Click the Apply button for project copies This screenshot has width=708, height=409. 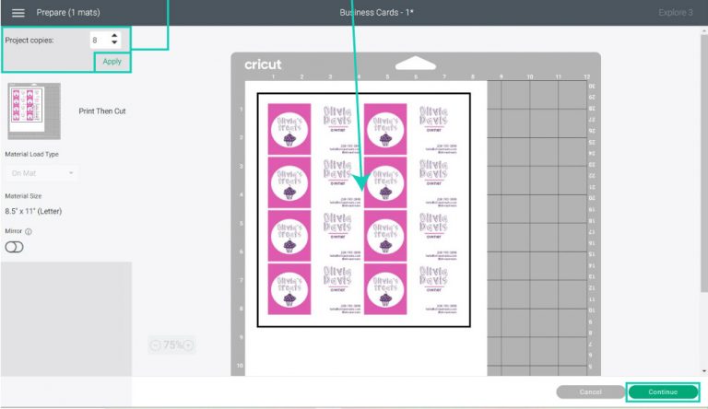click(112, 62)
